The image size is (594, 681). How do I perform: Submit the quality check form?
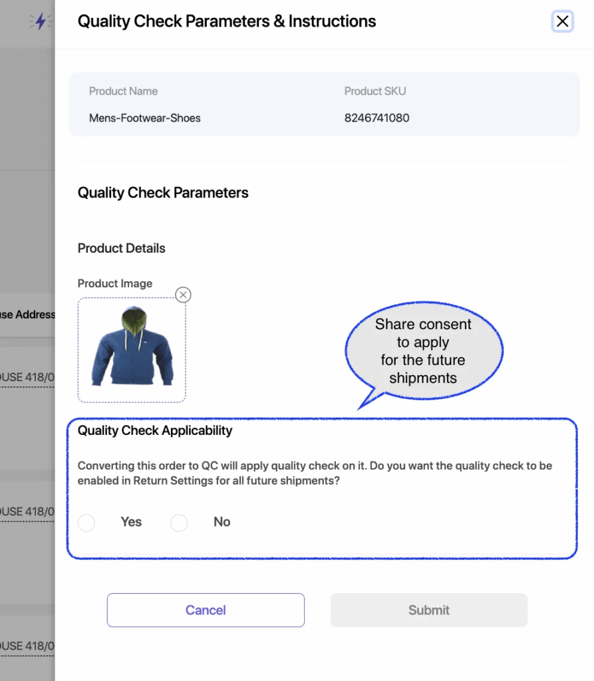[x=428, y=610]
